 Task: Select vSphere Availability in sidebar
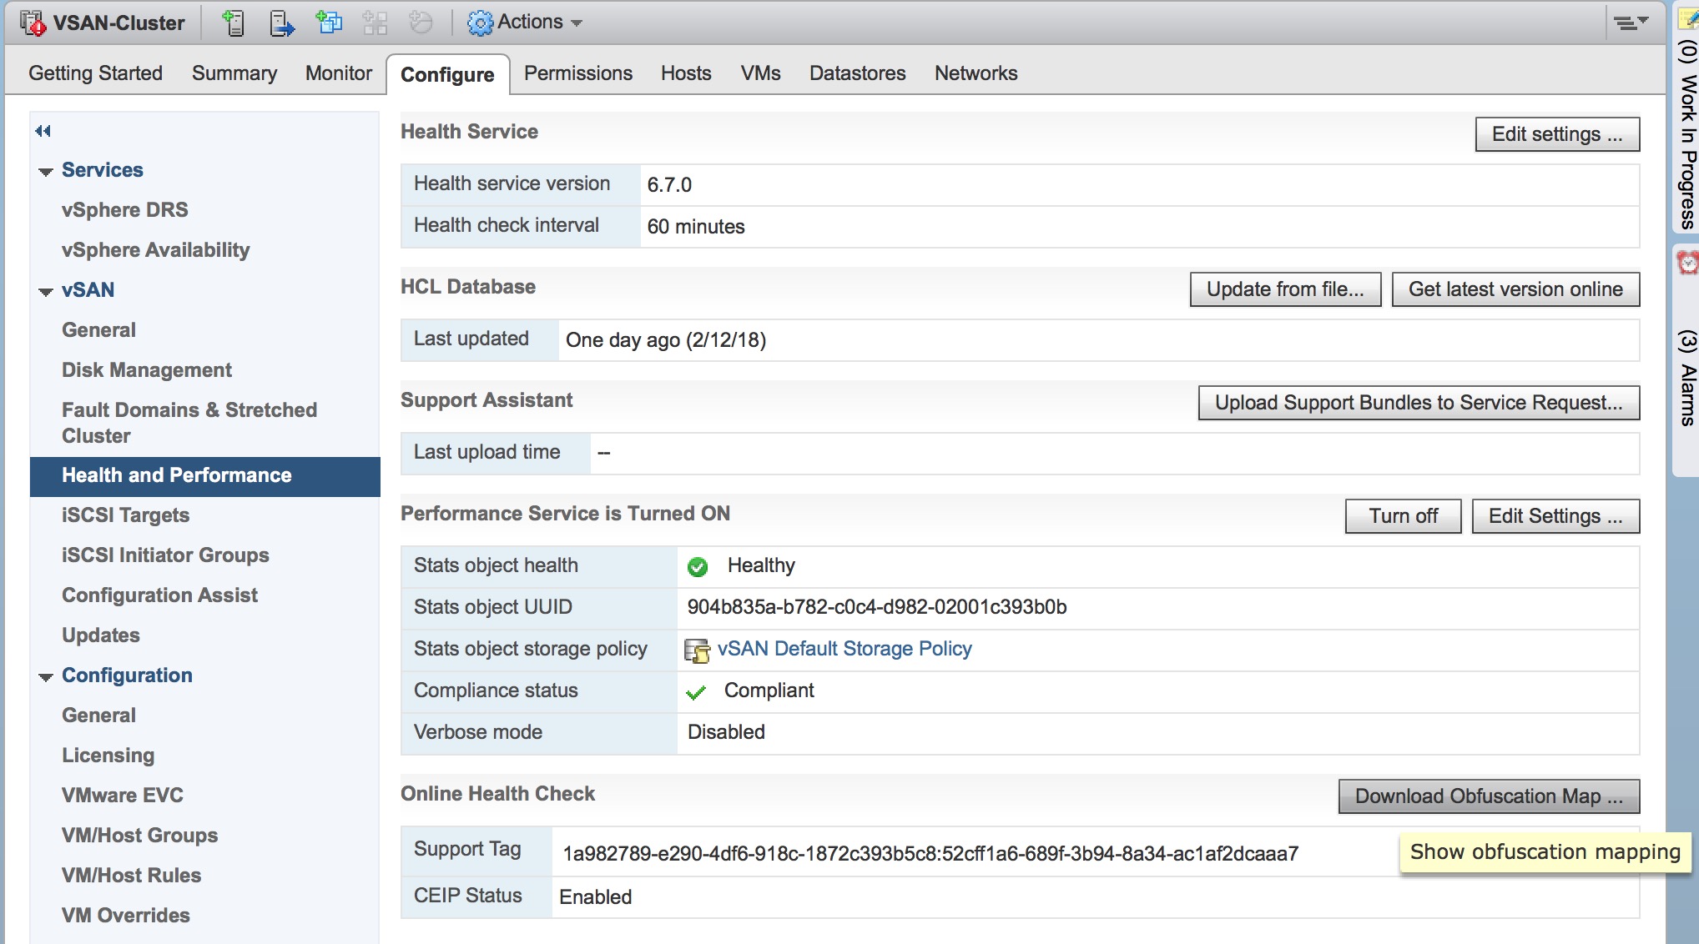pyautogui.click(x=155, y=250)
